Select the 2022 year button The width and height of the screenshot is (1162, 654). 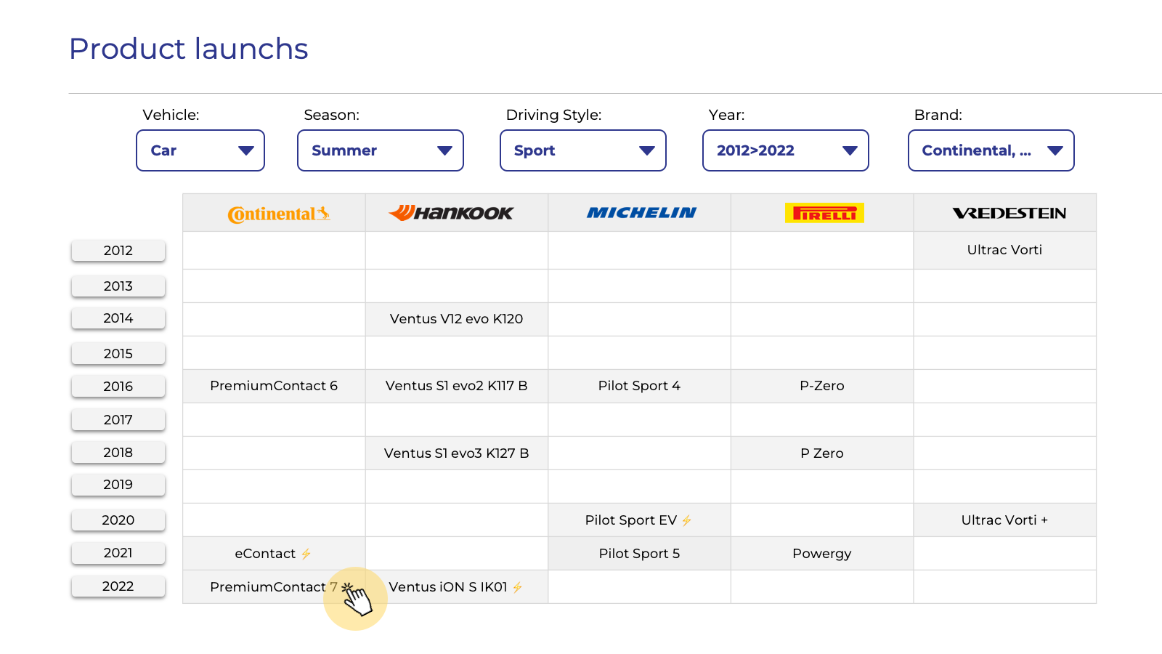pyautogui.click(x=118, y=586)
